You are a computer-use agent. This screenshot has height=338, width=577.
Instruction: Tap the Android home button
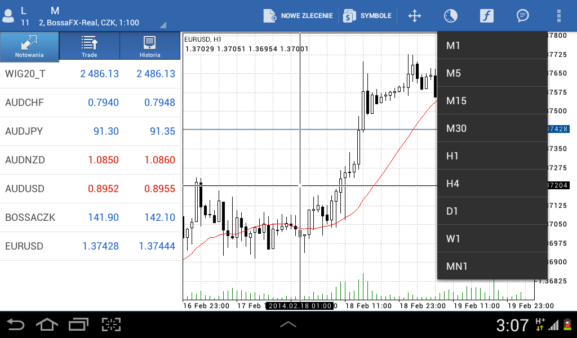coord(47,324)
